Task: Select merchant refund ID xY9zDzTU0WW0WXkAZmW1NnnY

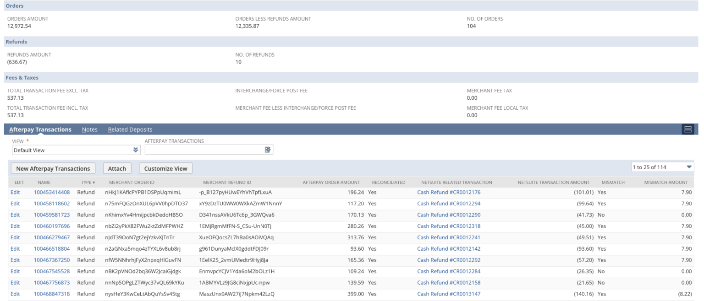Action: click(241, 204)
